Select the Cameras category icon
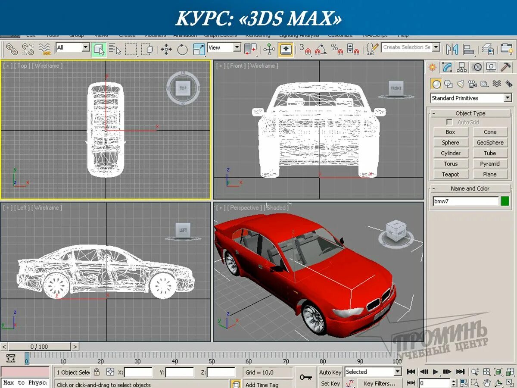This screenshot has width=517, height=388. [473, 84]
